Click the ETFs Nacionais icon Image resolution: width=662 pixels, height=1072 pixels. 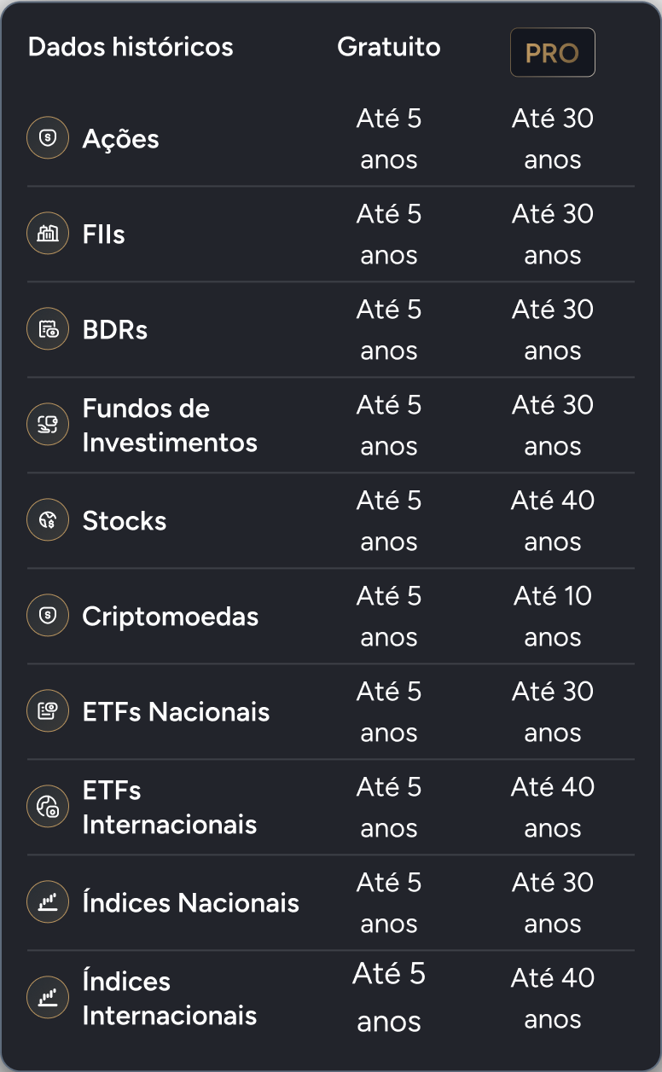pos(48,711)
